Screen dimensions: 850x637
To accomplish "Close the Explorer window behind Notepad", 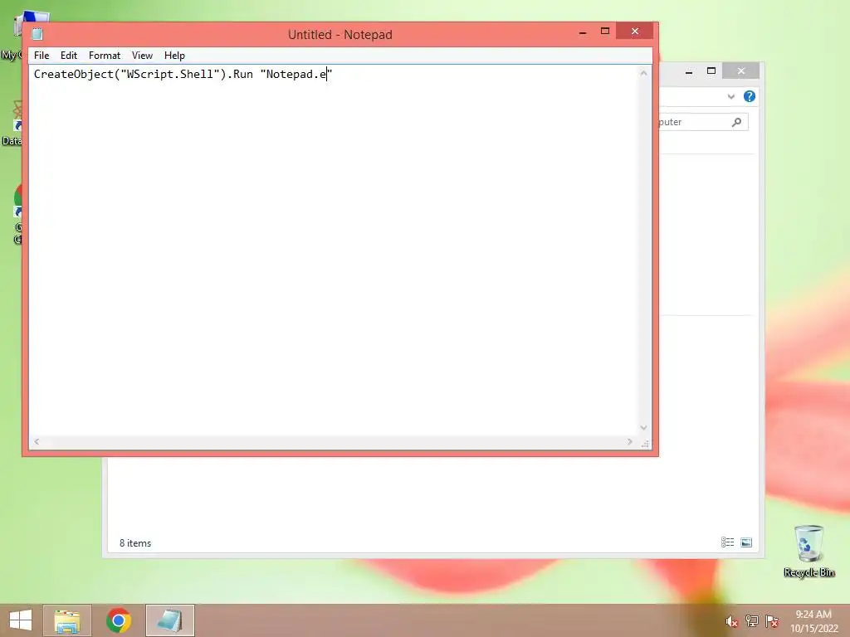I will coord(741,71).
